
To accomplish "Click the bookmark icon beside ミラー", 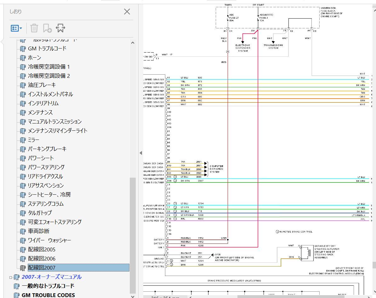I will (23, 140).
